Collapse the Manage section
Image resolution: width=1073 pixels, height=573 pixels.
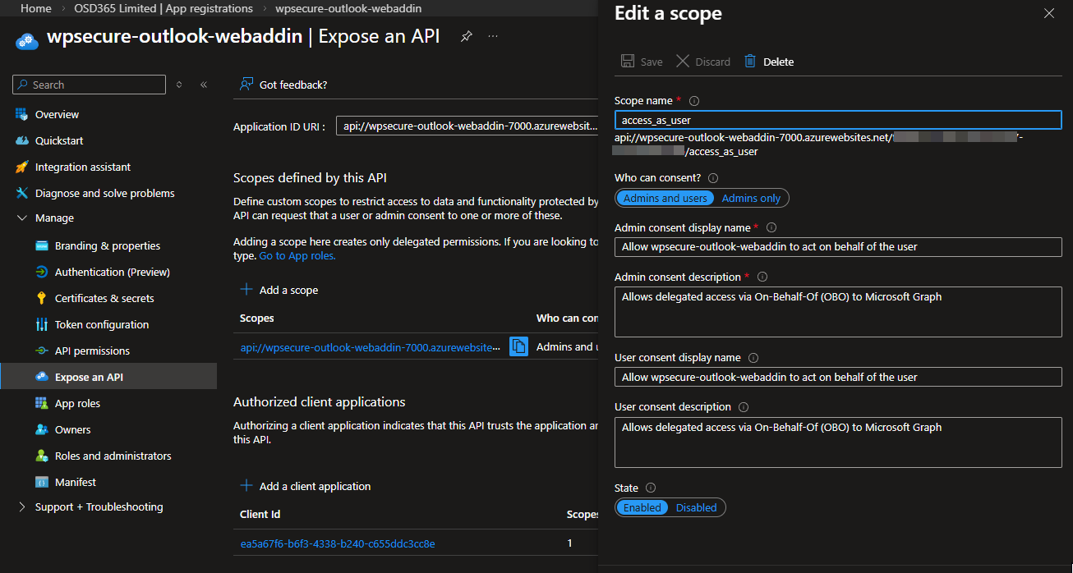[22, 218]
